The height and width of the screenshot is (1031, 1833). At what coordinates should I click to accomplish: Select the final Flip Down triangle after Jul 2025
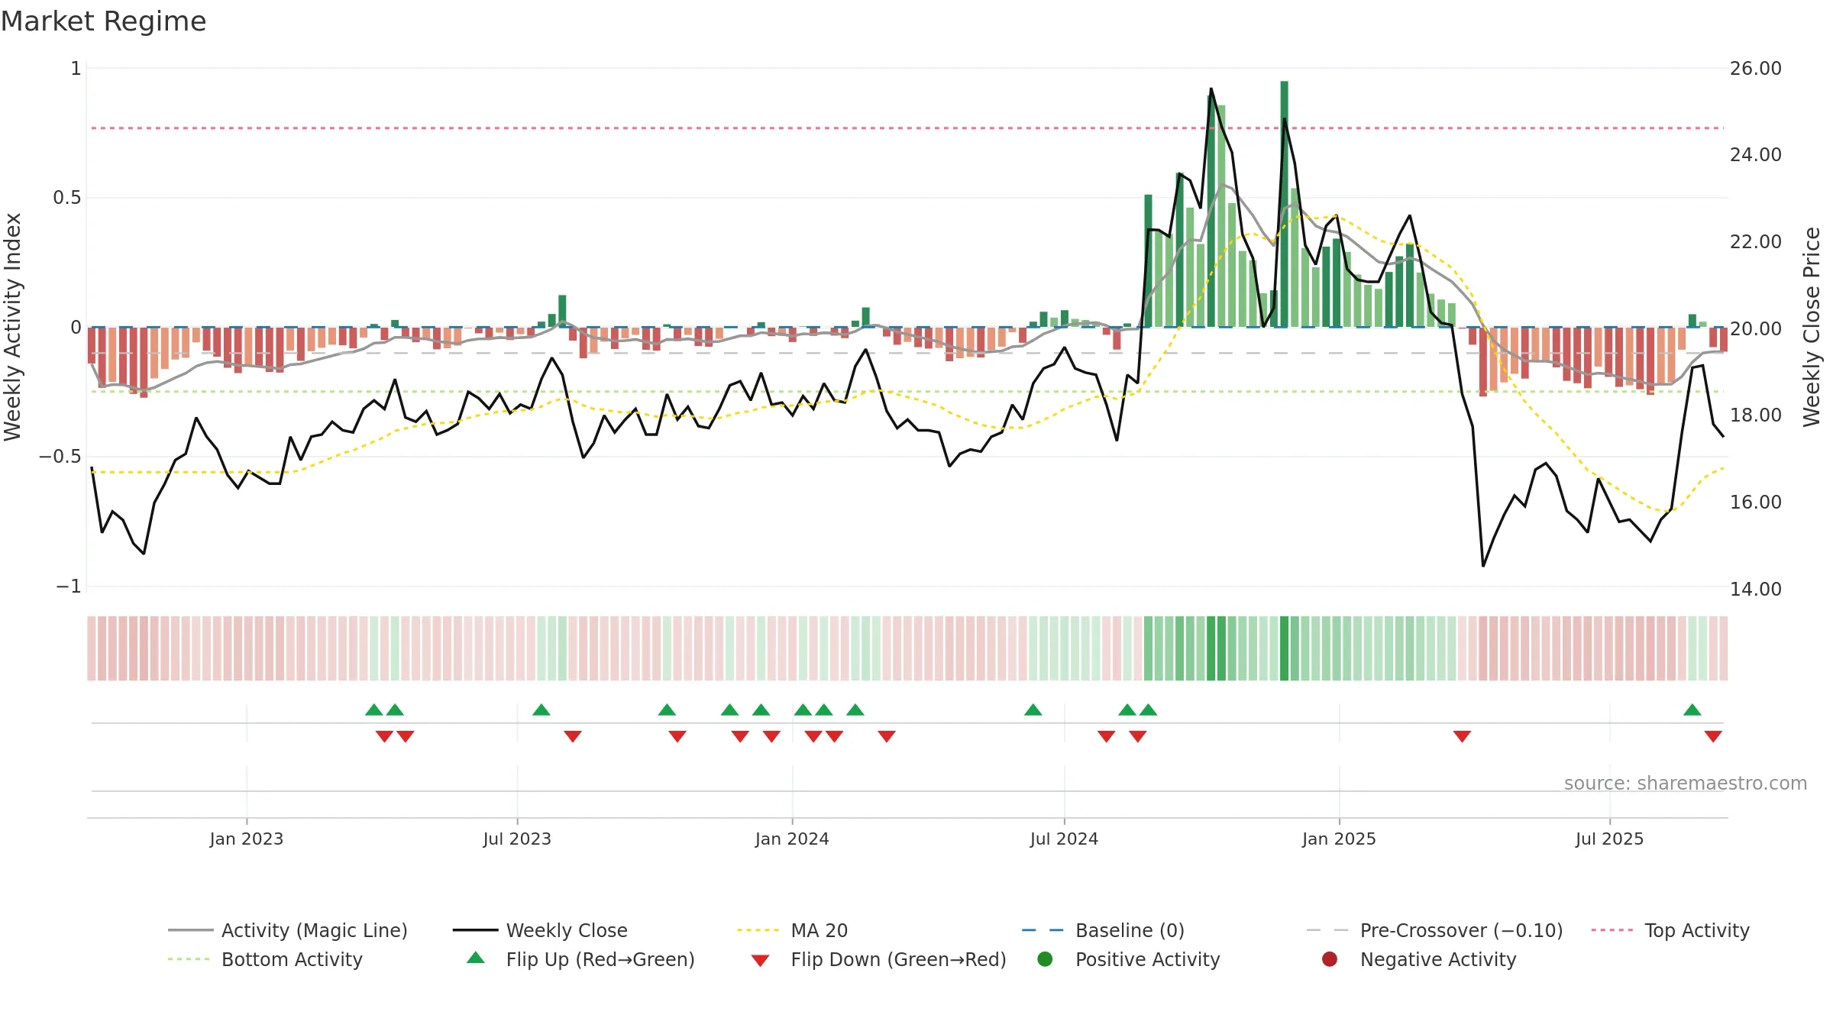[x=1713, y=736]
